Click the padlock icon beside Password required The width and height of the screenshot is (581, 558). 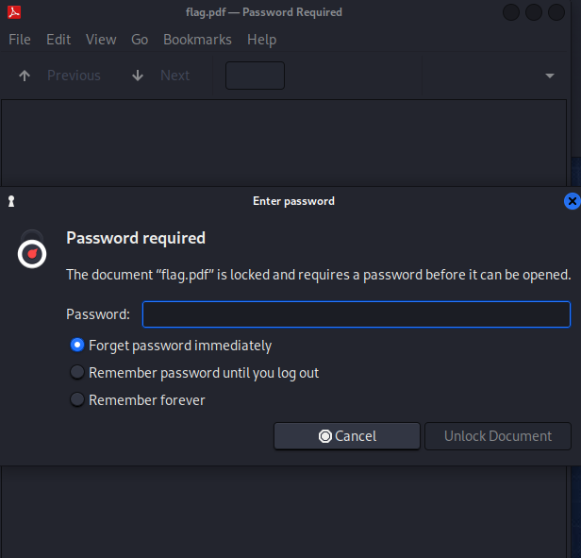click(x=32, y=249)
